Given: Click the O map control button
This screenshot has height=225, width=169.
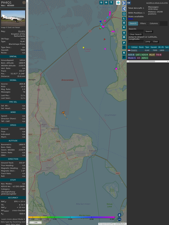Looking at the screenshot, I should [124, 23].
